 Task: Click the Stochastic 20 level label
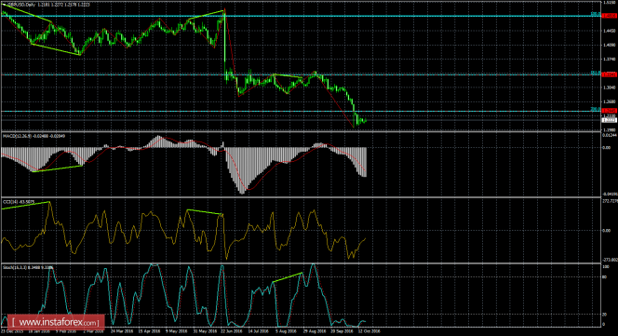tap(605, 315)
